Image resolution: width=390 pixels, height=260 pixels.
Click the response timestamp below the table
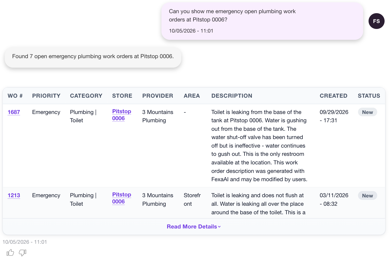pyautogui.click(x=25, y=242)
